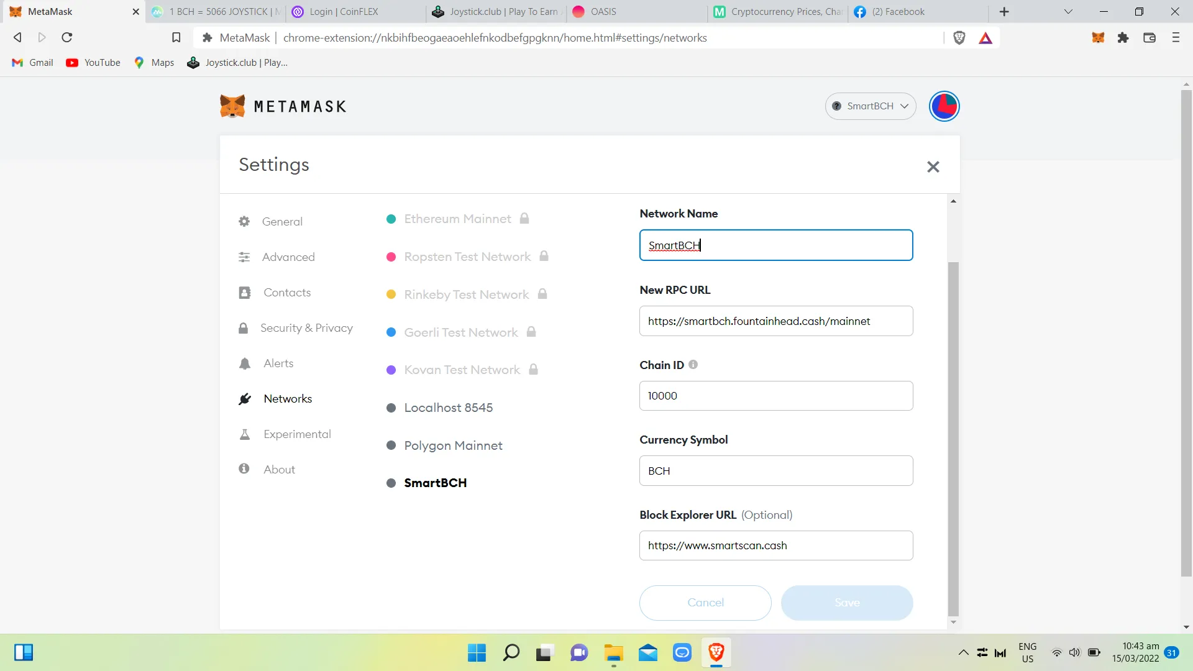This screenshot has width=1193, height=671.
Task: Open the taskbar Search icon
Action: click(511, 653)
